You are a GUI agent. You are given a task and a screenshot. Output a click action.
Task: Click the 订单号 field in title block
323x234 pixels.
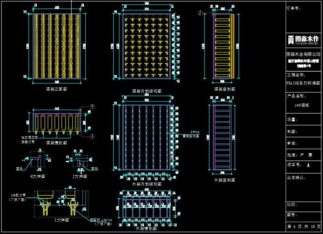[x=294, y=8]
